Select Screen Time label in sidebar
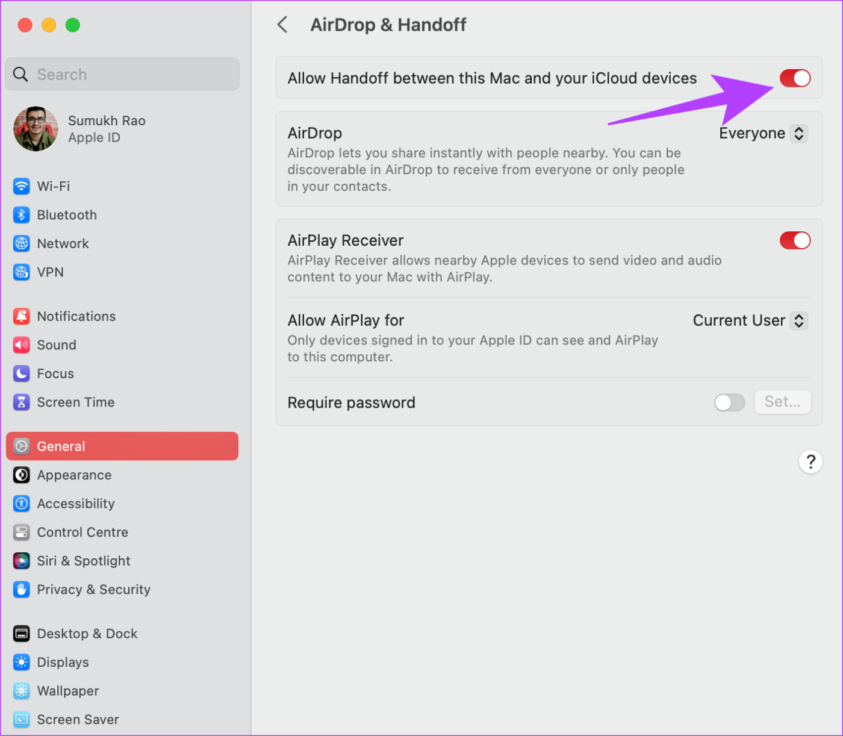Image resolution: width=843 pixels, height=736 pixels. [76, 402]
